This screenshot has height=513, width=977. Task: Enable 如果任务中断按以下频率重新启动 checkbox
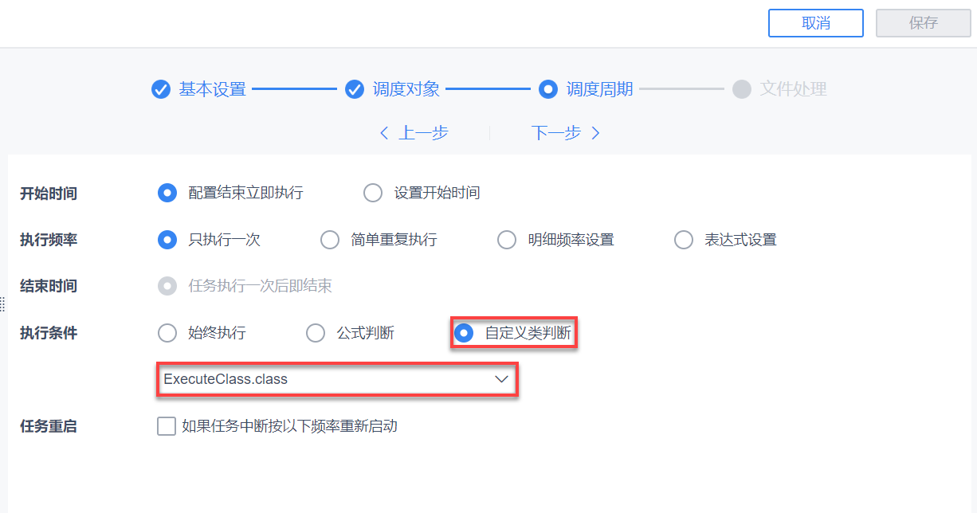click(x=167, y=426)
